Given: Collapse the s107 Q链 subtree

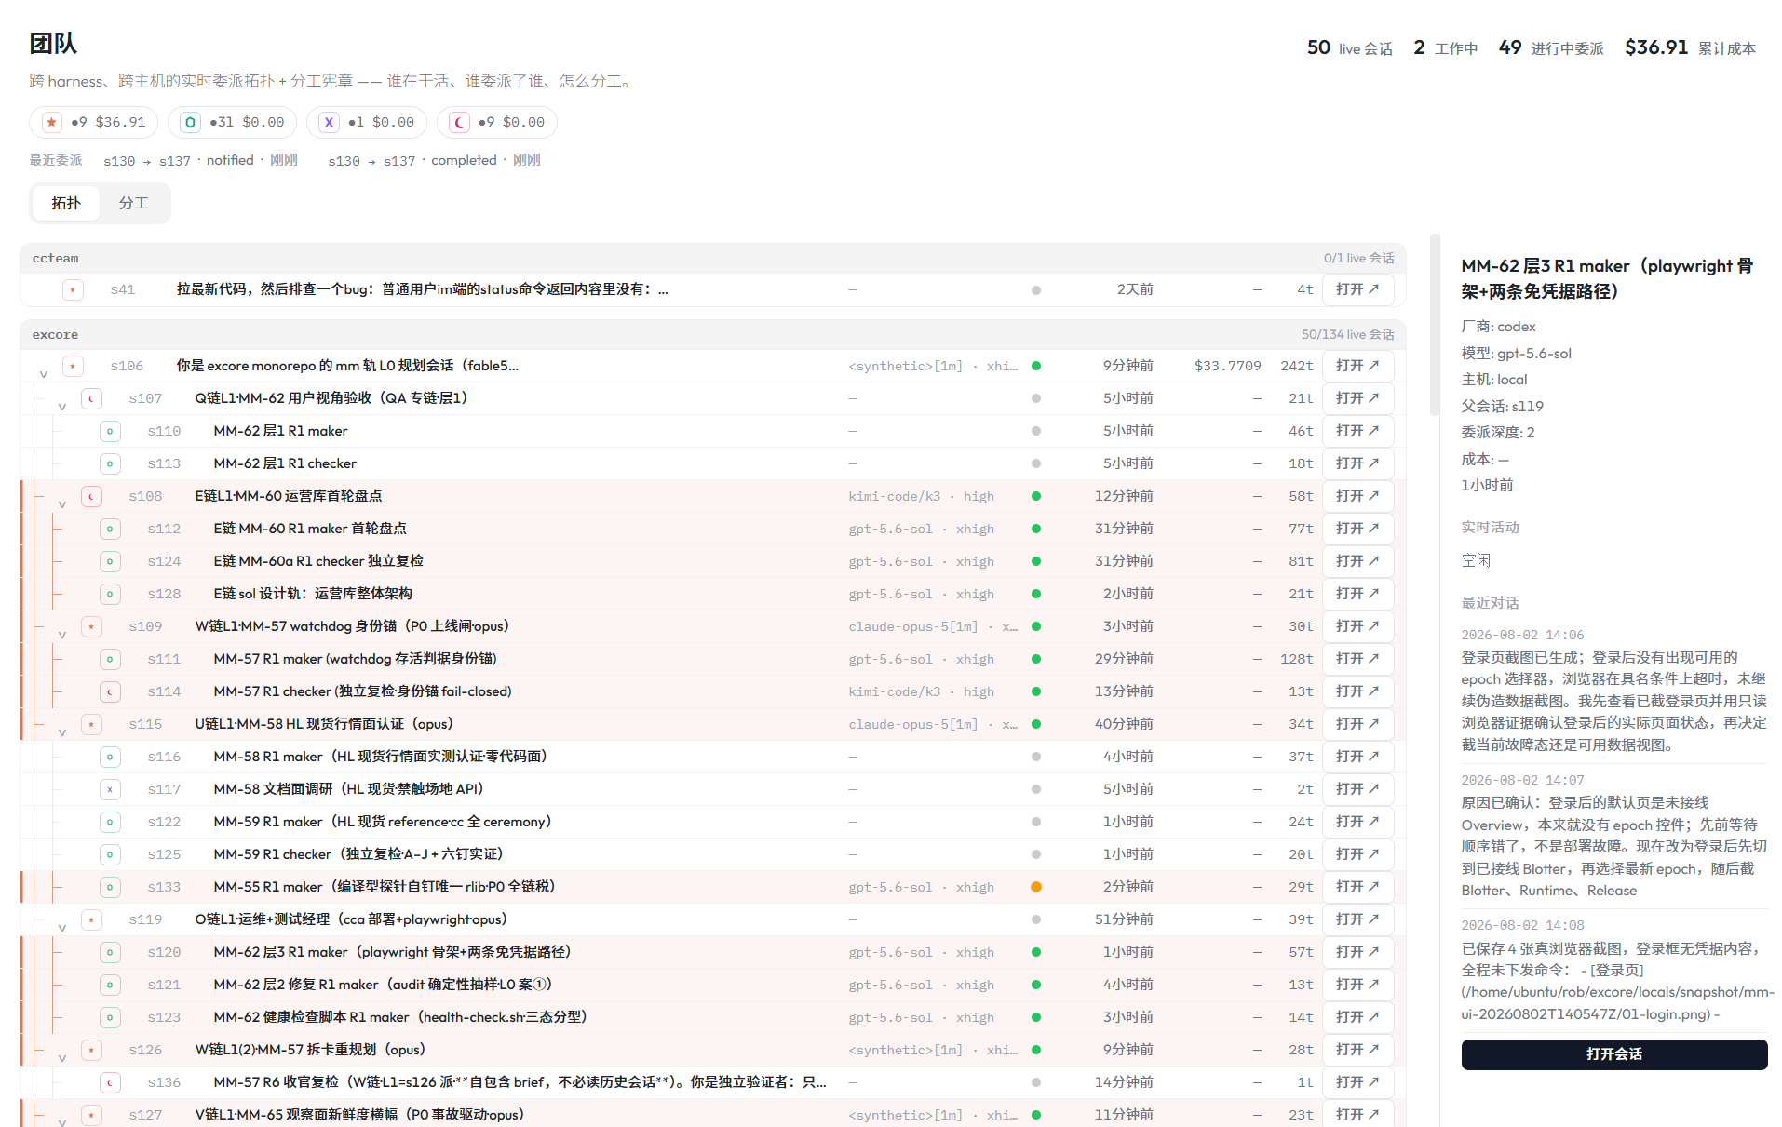Looking at the screenshot, I should [x=61, y=406].
